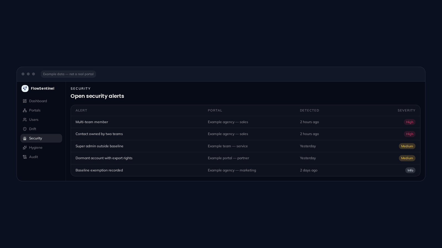The width and height of the screenshot is (442, 248).
Task: Click the Hygiene sparkle icon
Action: [x=25, y=148]
